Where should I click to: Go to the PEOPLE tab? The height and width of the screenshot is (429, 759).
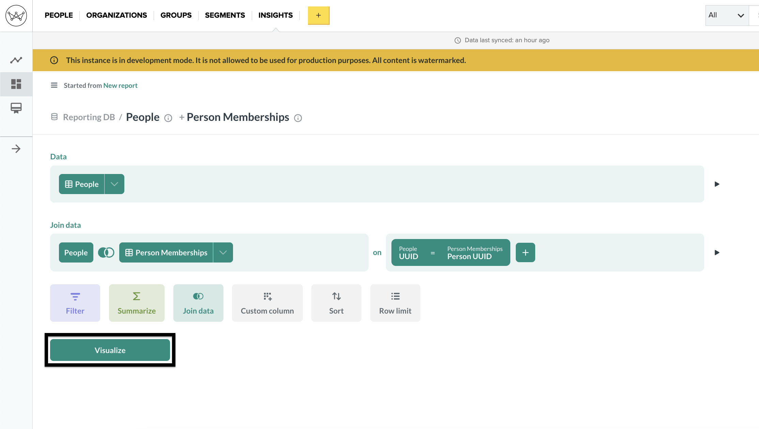coord(59,15)
